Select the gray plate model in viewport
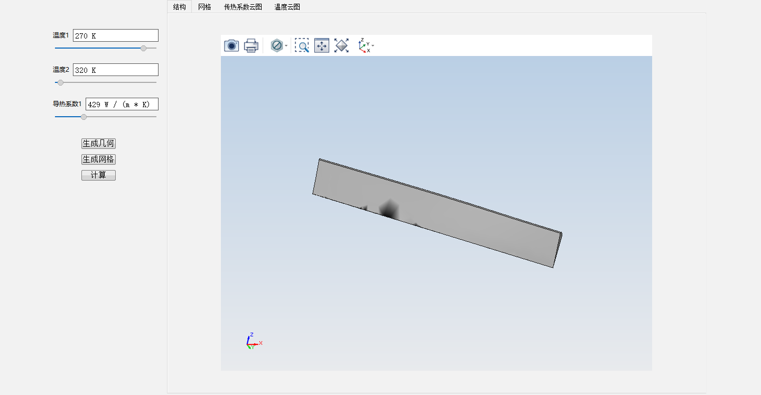Screen dimensions: 761x395 click(437, 213)
